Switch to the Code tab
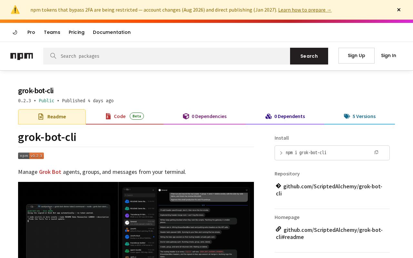413x258 pixels. [125, 116]
